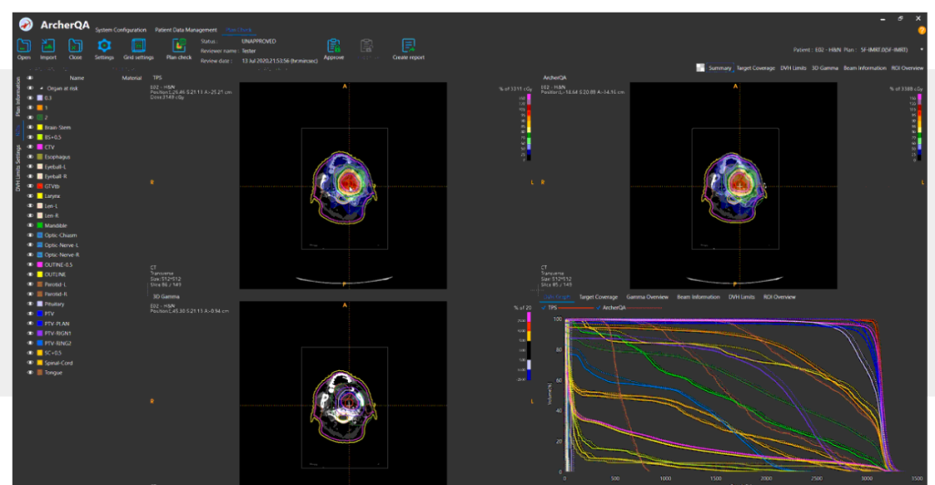Toggle eye icon for Tongue
Screen dimensions: 935x485
pyautogui.click(x=30, y=373)
